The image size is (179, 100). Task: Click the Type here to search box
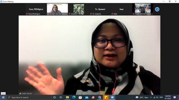pos(29,97)
